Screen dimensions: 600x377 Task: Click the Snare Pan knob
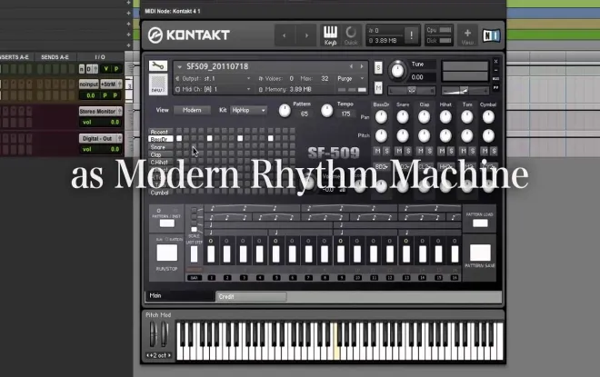(403, 117)
